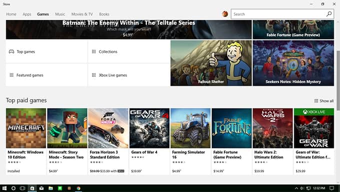Select the Games tab
Viewport: 340px width, 192px height.
pyautogui.click(x=42, y=14)
